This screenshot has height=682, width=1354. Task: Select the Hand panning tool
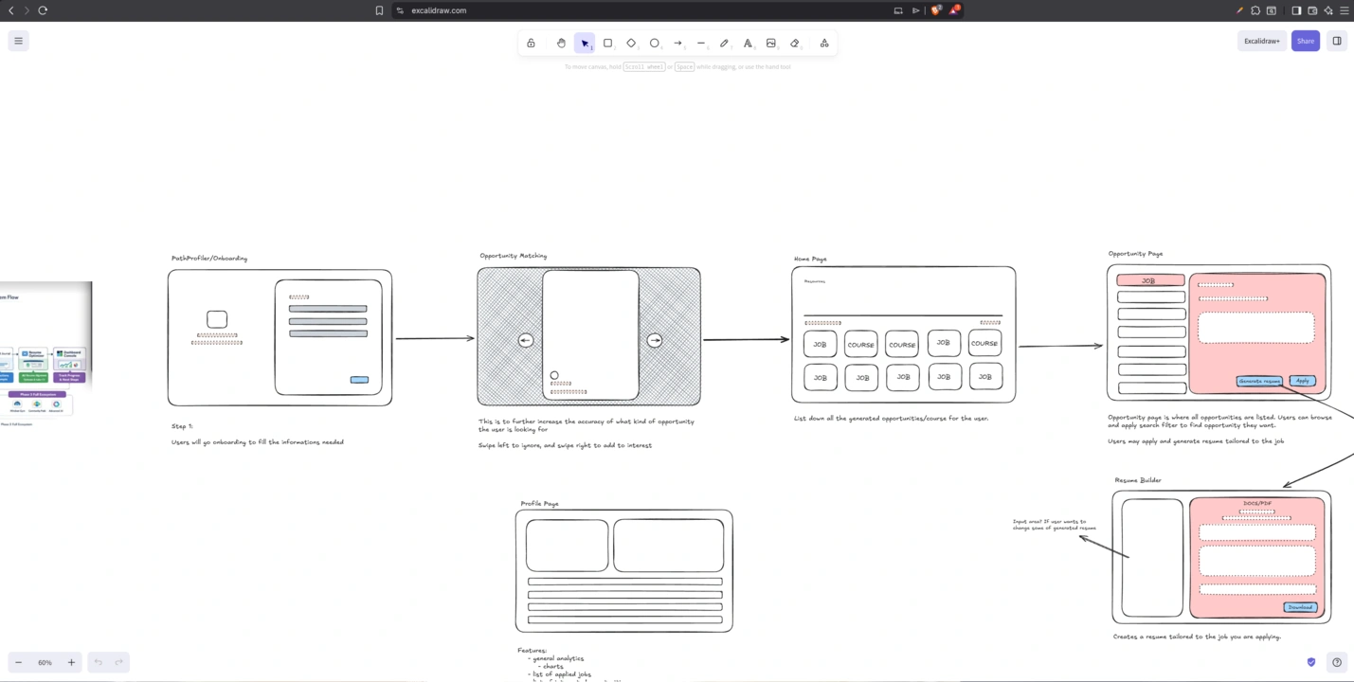click(x=561, y=43)
